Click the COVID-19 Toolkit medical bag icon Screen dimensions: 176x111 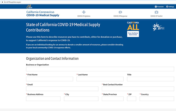point(156,12)
